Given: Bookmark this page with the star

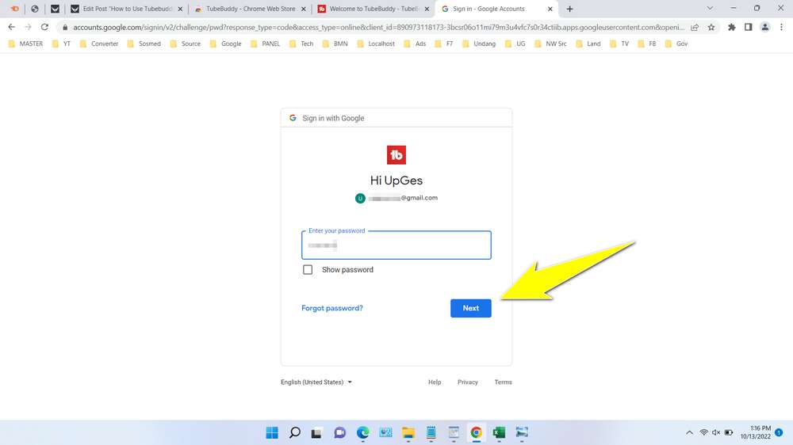Looking at the screenshot, I should (711, 27).
